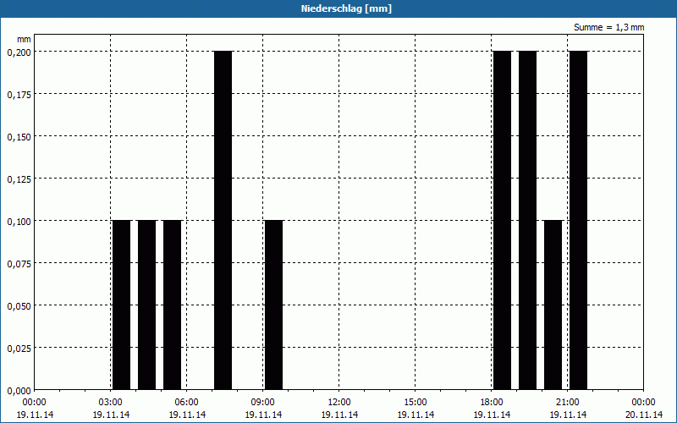Screen dimensions: 677x423
Task: Click the 0,050 y-axis tick label
Action: (x=18, y=305)
